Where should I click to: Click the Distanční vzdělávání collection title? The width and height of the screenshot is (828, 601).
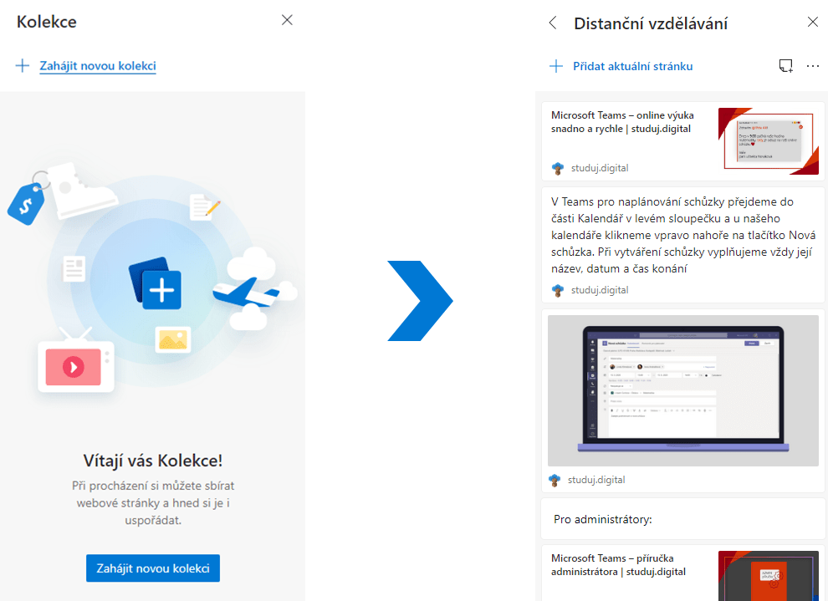(650, 23)
